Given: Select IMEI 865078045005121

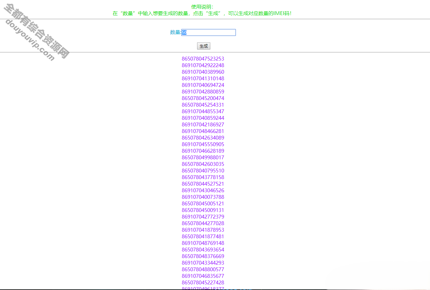Looking at the screenshot, I should 203,203.
